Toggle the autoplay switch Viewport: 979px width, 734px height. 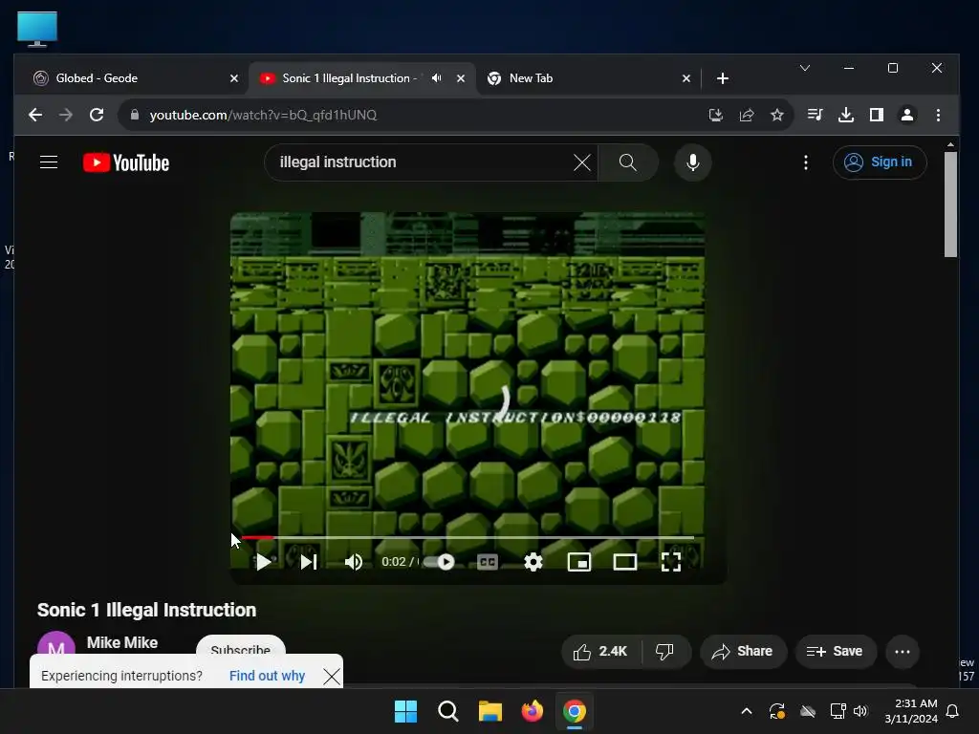(x=439, y=562)
